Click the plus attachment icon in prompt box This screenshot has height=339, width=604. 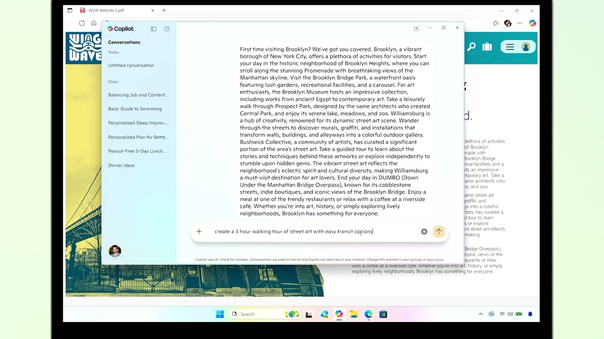pyautogui.click(x=199, y=231)
